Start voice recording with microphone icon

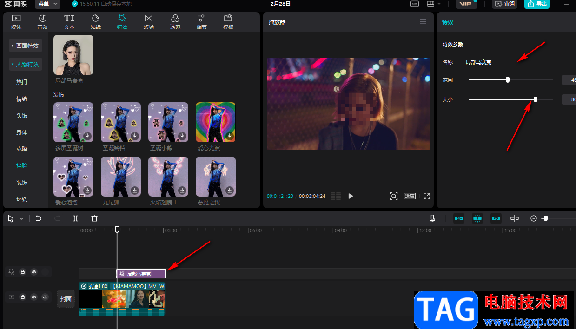click(432, 218)
